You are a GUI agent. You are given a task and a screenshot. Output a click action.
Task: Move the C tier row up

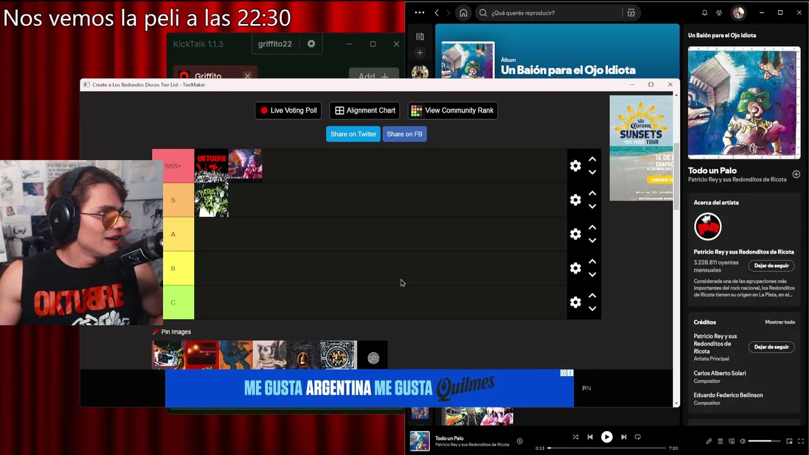pos(592,296)
